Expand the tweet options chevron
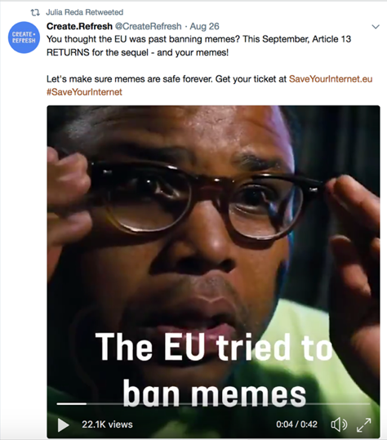This screenshot has width=387, height=440. pyautogui.click(x=376, y=27)
